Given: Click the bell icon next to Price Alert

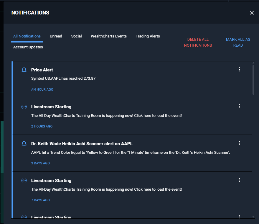Looking at the screenshot, I should coord(24,70).
